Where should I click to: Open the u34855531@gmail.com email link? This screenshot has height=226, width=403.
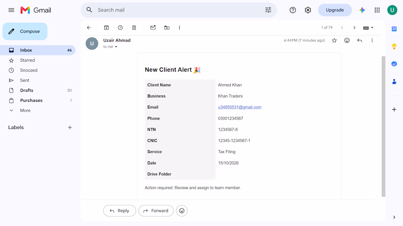click(240, 107)
